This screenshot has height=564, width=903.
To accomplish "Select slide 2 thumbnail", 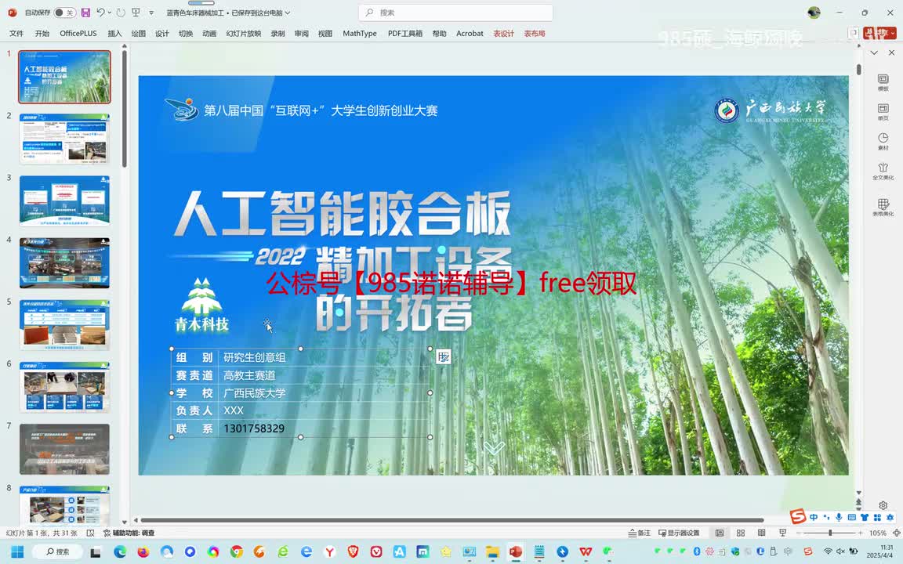I will (x=64, y=139).
